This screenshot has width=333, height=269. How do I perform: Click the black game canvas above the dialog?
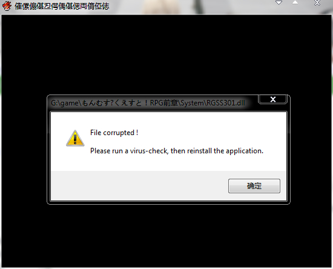click(x=166, y=54)
